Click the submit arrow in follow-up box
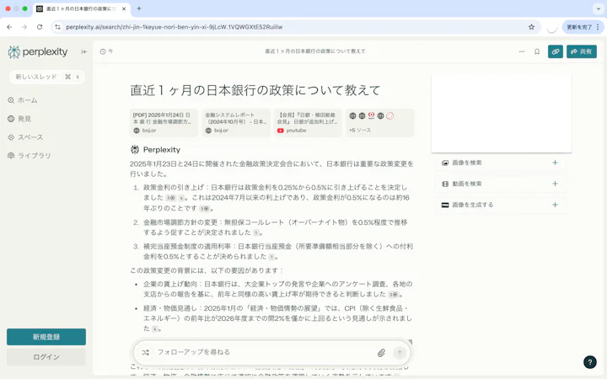 [x=400, y=352]
